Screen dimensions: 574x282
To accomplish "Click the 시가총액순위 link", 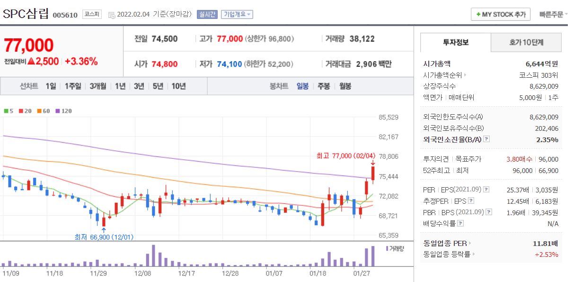I will 442,75.
